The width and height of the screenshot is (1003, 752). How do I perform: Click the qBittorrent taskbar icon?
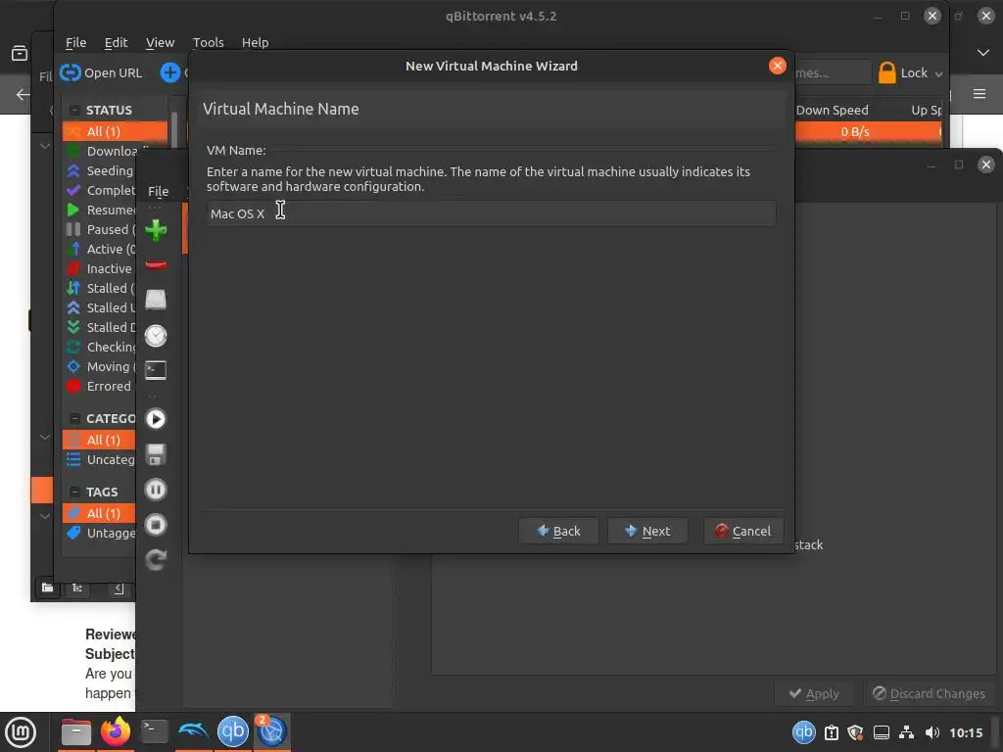point(233,731)
